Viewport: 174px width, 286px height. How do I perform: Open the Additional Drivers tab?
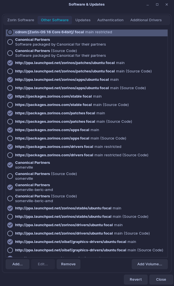[x=146, y=20]
